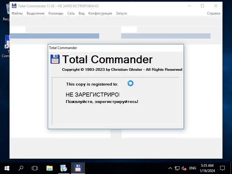
Task: Click the right panel path bar
Action: click(x=166, y=36)
